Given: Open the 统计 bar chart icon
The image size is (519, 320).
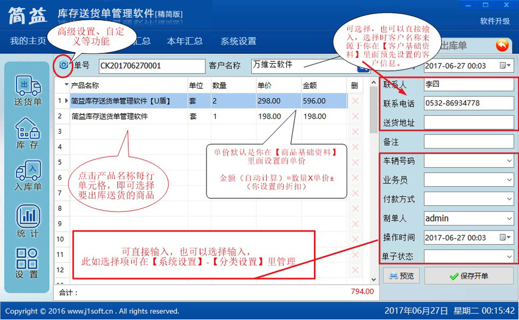Looking at the screenshot, I should click(28, 221).
